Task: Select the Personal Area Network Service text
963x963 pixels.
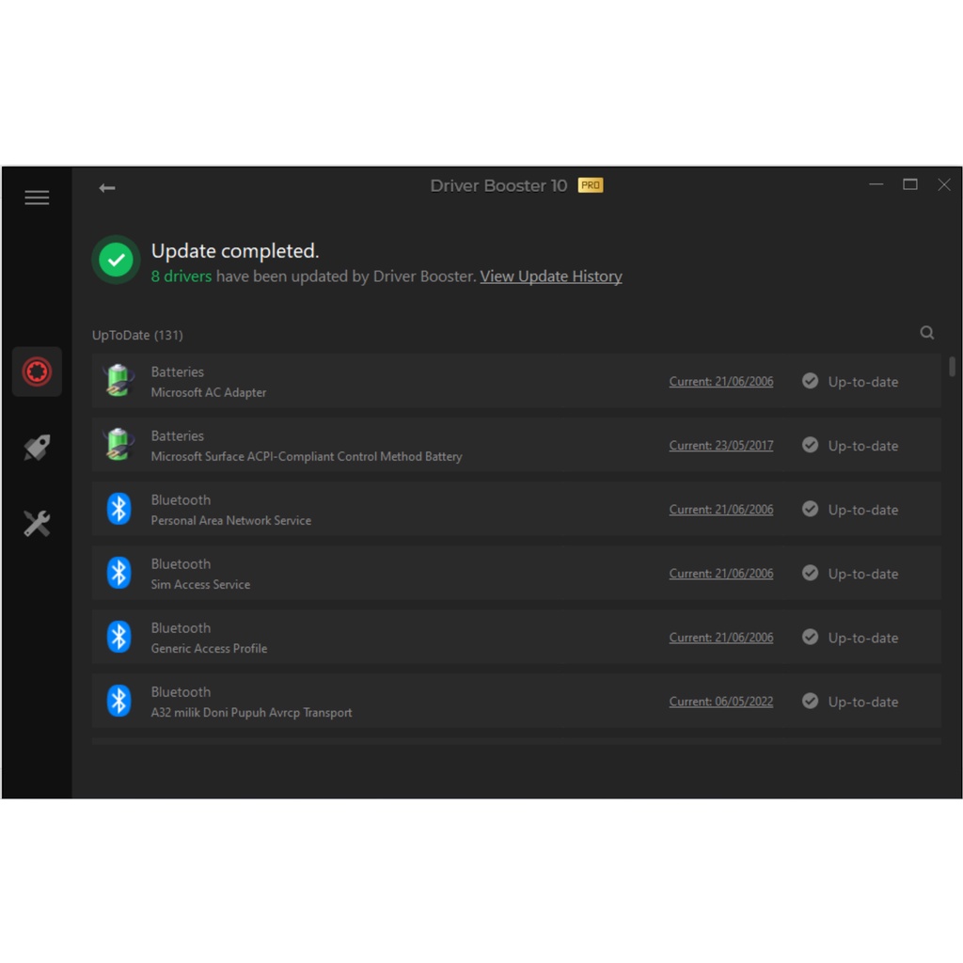Action: tap(231, 520)
